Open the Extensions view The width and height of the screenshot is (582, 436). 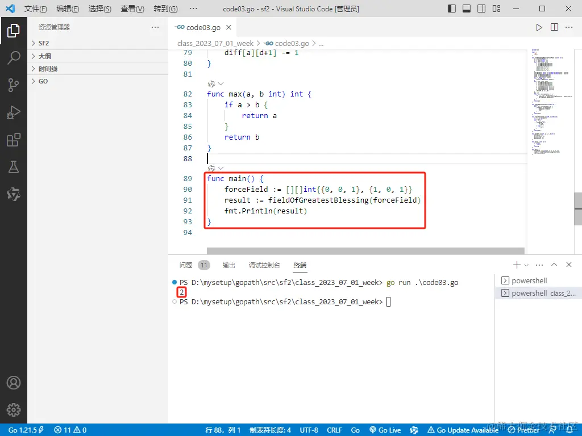(14, 140)
